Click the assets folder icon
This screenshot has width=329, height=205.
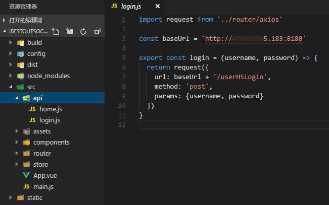click(x=27, y=131)
